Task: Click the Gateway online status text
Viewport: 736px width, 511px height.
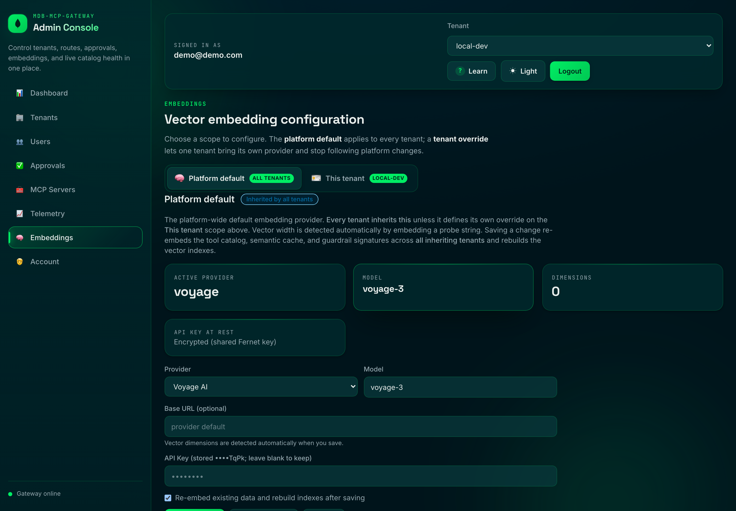Action: click(38, 494)
